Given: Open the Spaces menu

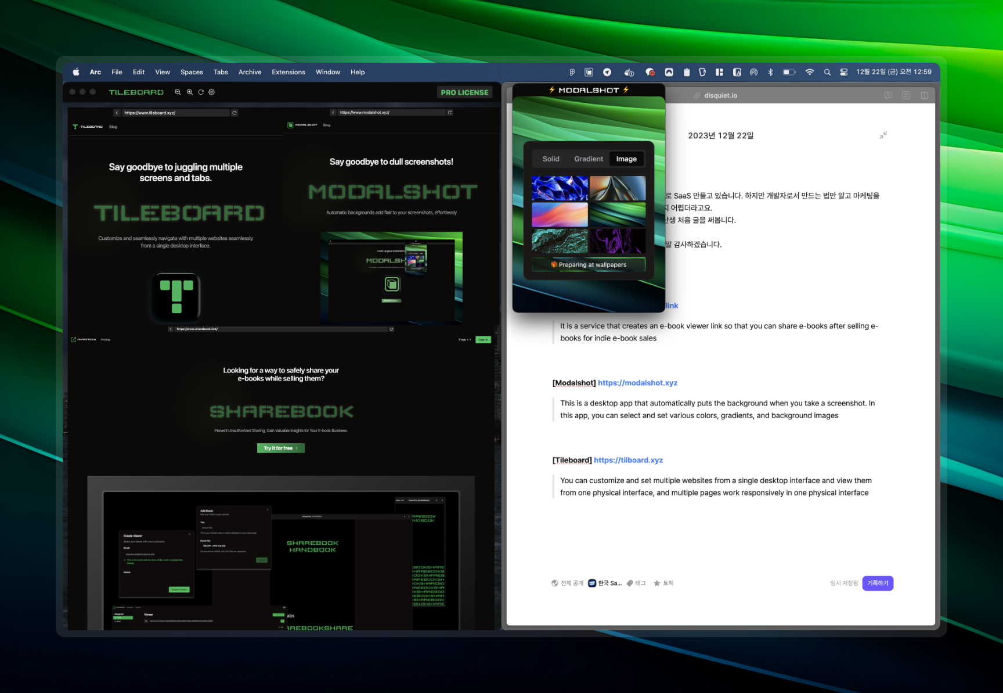Looking at the screenshot, I should pos(192,72).
